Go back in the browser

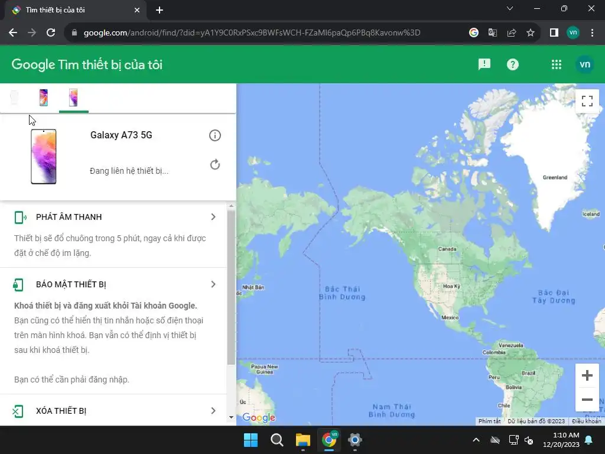13,33
